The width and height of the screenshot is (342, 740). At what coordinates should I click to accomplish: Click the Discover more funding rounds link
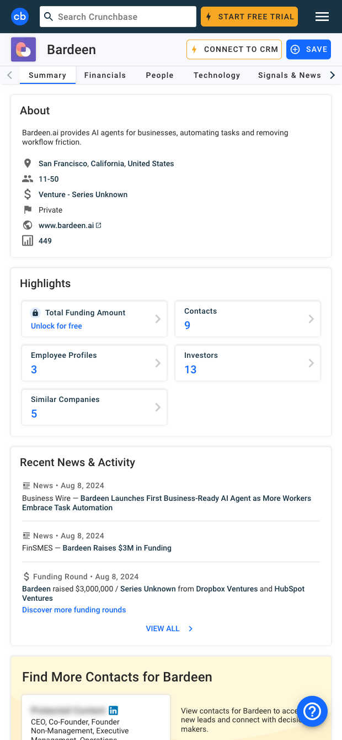[x=74, y=610]
